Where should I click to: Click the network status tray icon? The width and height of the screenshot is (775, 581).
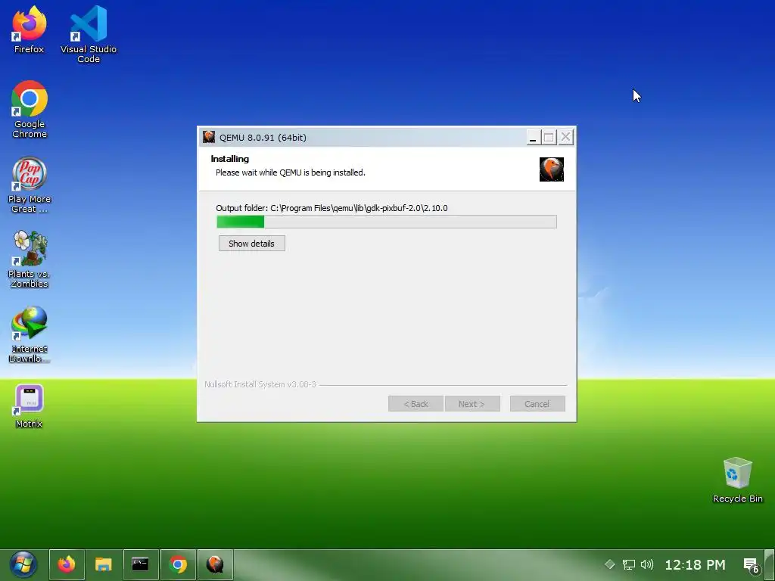(628, 564)
